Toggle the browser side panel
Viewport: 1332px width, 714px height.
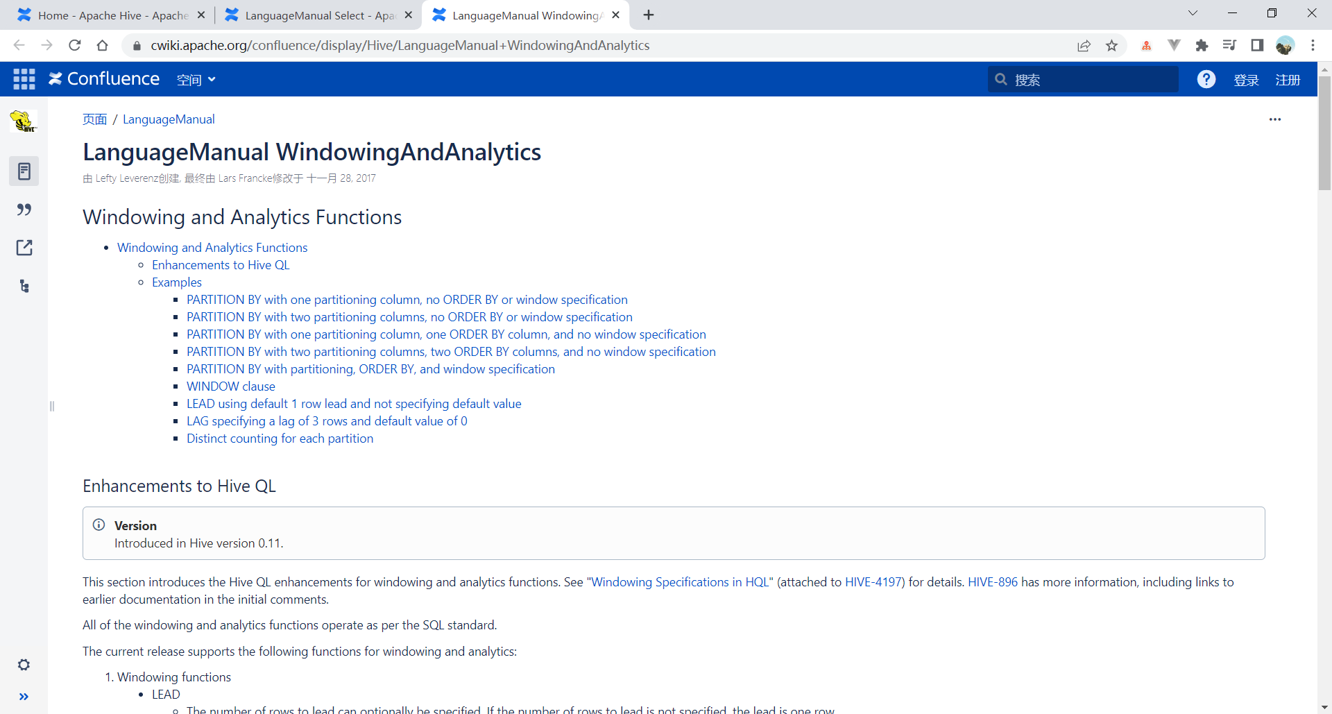click(1257, 45)
